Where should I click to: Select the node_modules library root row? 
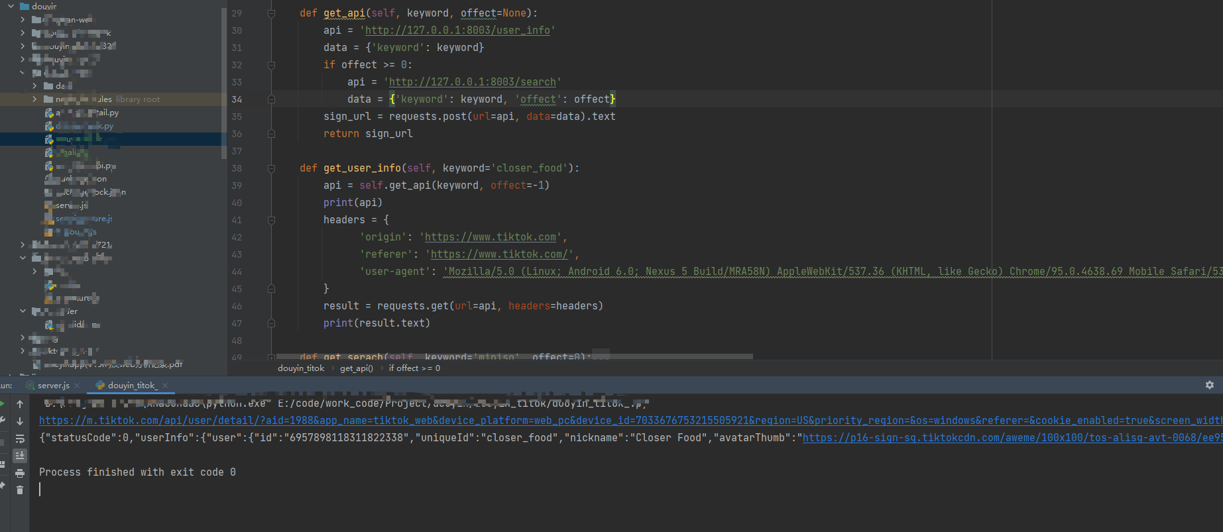[113, 99]
